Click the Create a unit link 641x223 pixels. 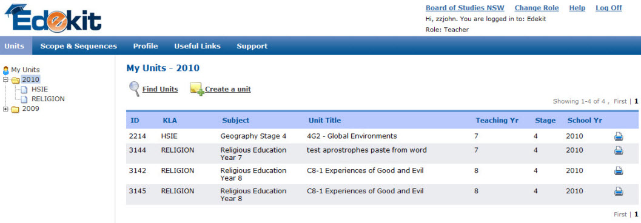coord(227,89)
